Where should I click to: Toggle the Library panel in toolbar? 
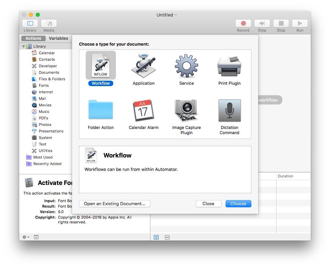point(30,23)
